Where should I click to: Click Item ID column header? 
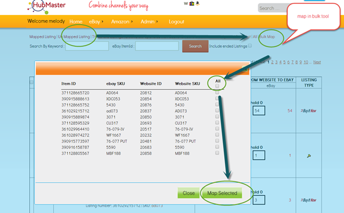69,84
